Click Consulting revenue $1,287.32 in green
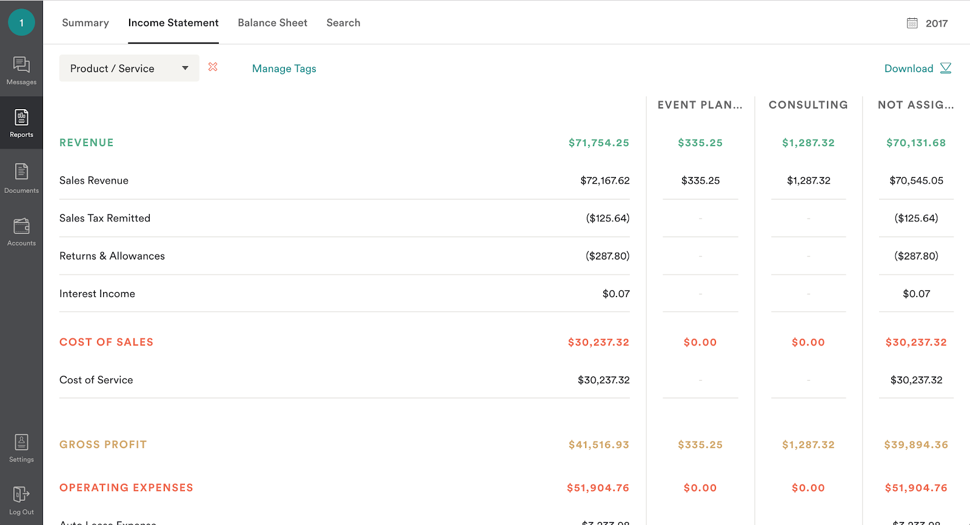 (x=808, y=142)
